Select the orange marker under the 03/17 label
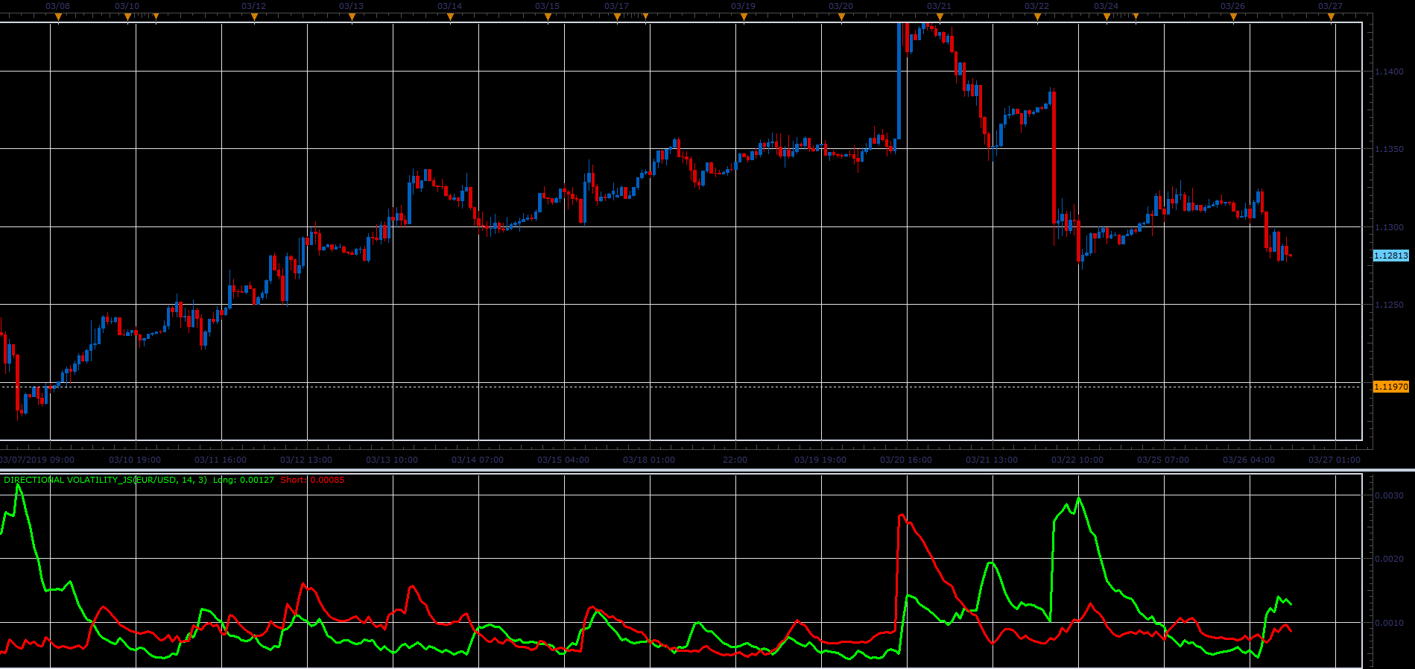Viewport: 1415px width, 669px height. click(x=617, y=16)
